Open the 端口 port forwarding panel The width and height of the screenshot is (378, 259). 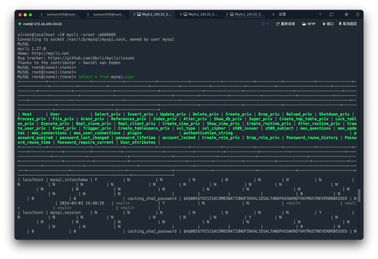click(328, 24)
